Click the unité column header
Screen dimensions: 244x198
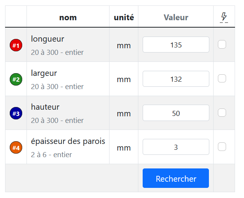point(124,18)
